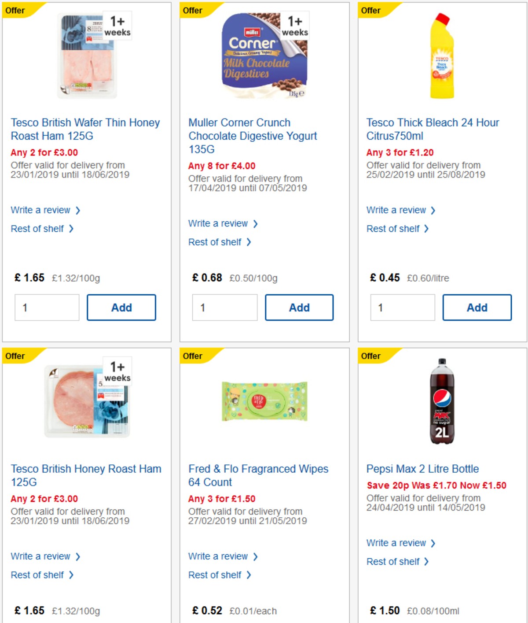The height and width of the screenshot is (623, 528).
Task: Add Tesco Thick Bleach to basket
Action: (477, 307)
